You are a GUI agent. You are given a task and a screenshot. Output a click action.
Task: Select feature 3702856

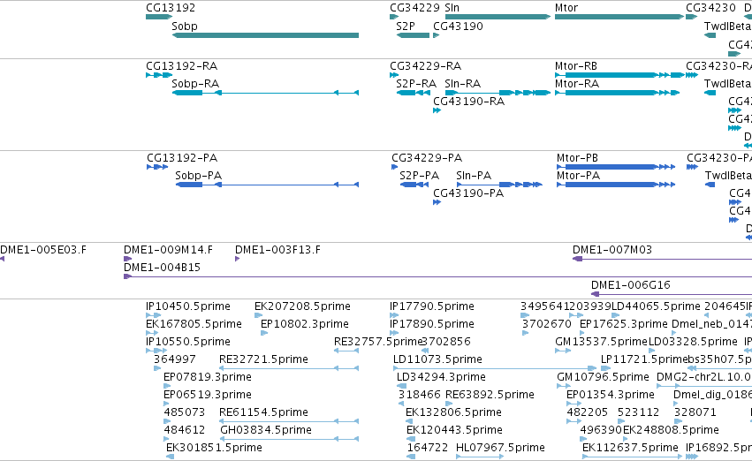click(x=446, y=342)
